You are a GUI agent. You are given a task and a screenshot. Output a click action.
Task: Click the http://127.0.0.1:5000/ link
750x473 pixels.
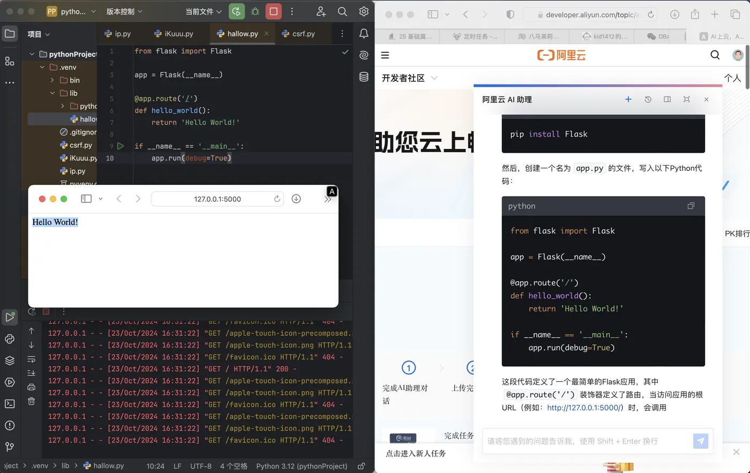[x=584, y=408]
